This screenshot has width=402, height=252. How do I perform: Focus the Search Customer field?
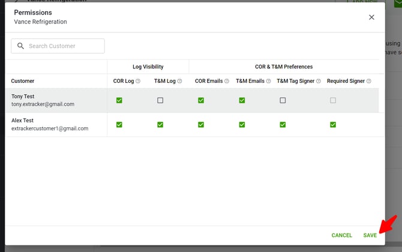pyautogui.click(x=64, y=46)
